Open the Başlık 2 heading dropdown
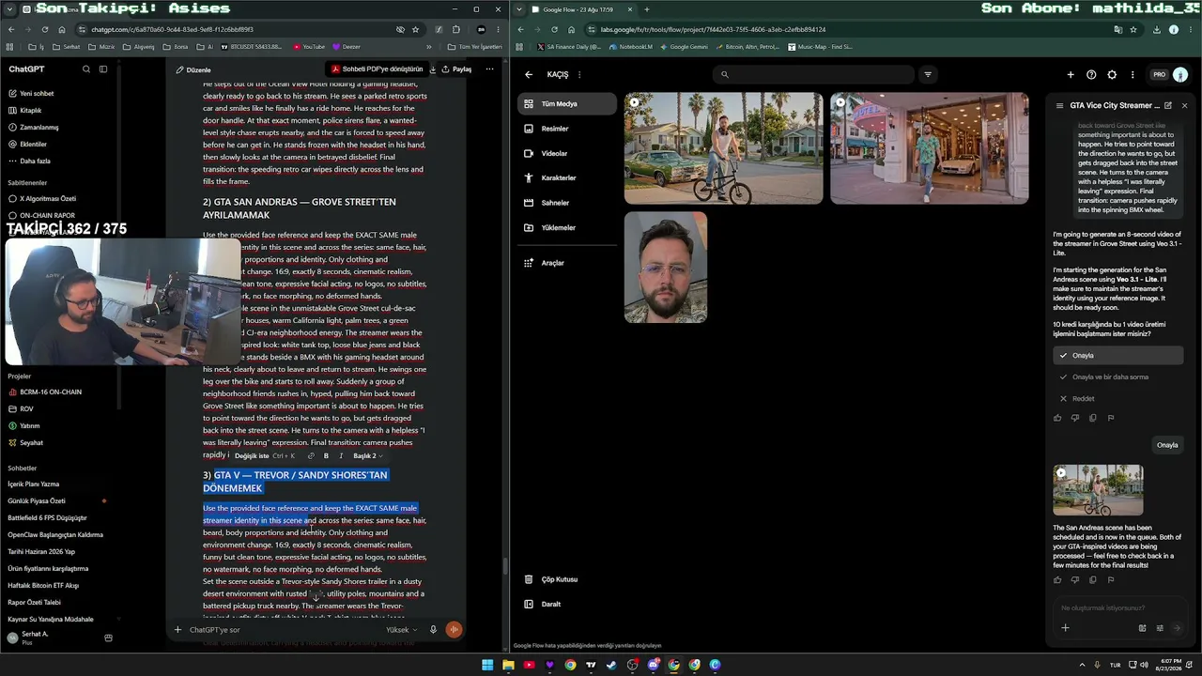The width and height of the screenshot is (1202, 676). [367, 456]
